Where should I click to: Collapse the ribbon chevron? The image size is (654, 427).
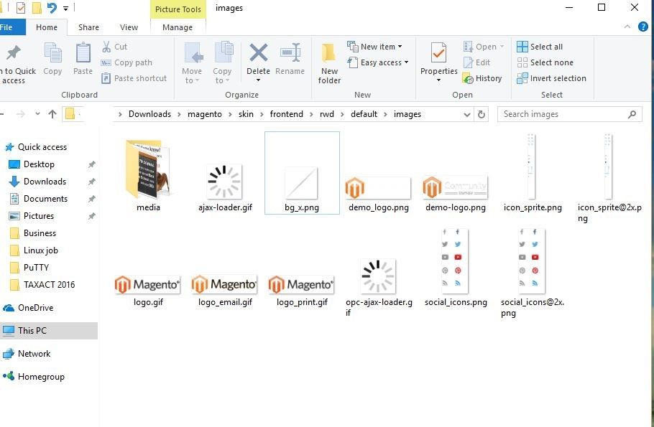(x=627, y=27)
